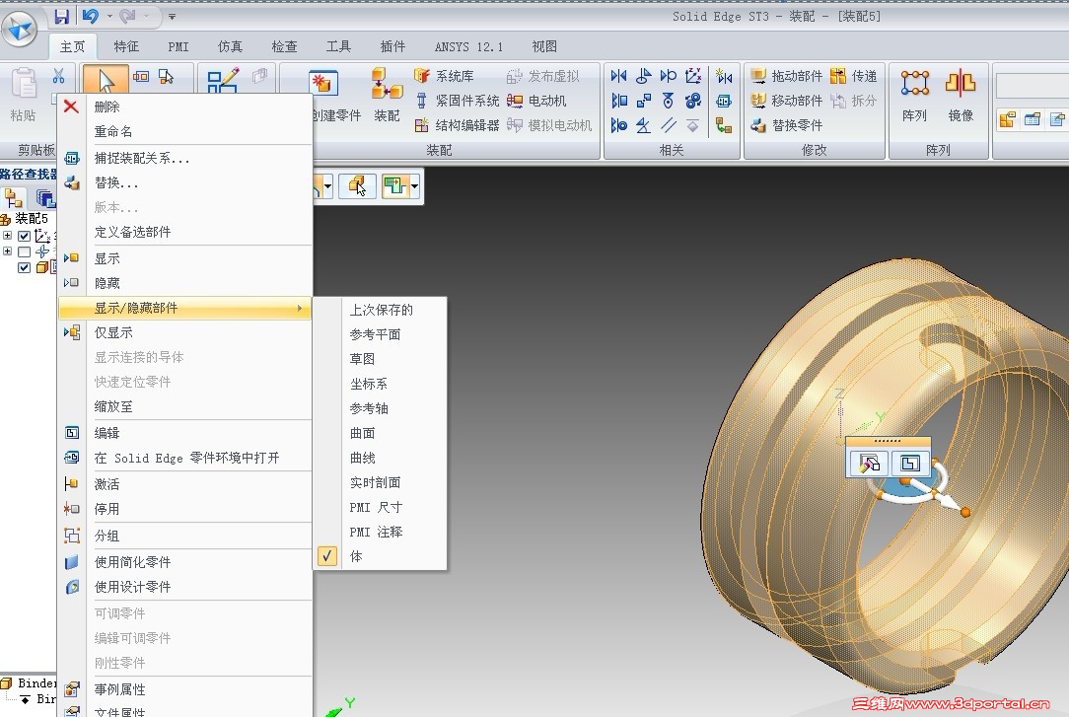Open the 系统库 systems library
The width and height of the screenshot is (1069, 717).
(x=444, y=76)
